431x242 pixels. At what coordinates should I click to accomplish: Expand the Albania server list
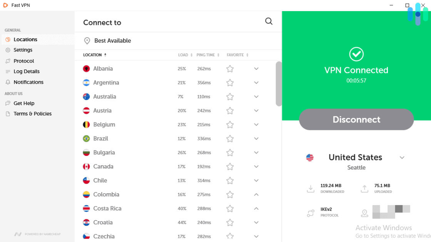click(256, 68)
